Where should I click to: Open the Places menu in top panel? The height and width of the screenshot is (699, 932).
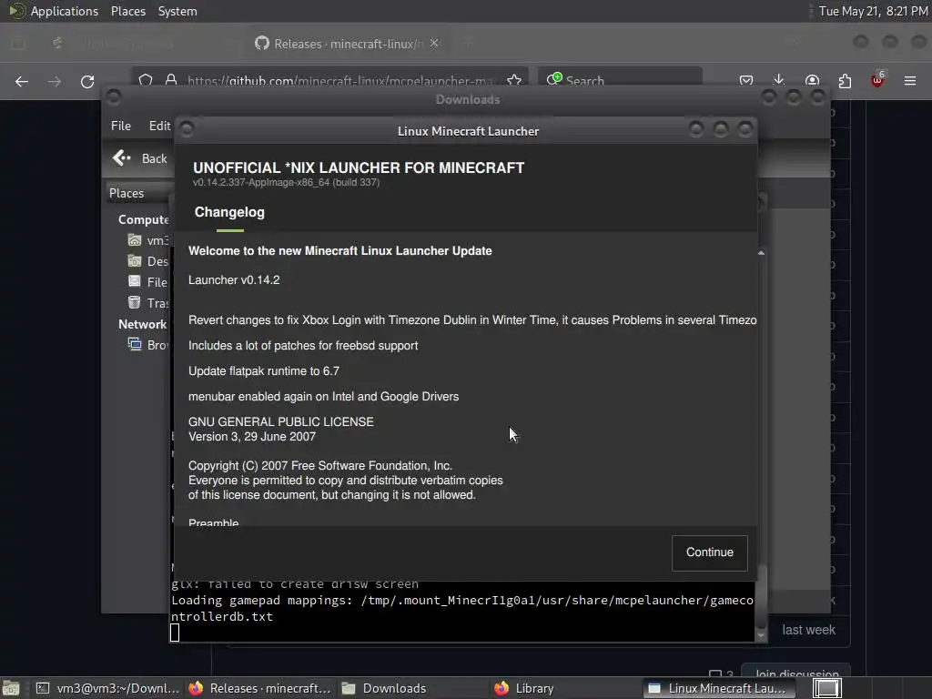(127, 11)
